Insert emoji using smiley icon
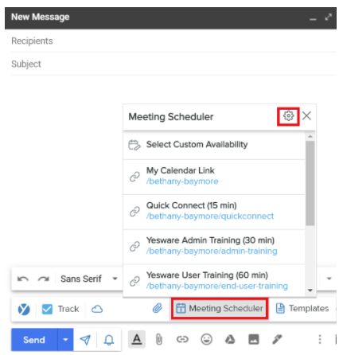The height and width of the screenshot is (355, 343). [x=206, y=339]
